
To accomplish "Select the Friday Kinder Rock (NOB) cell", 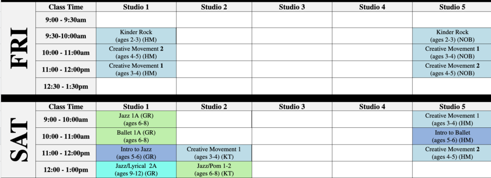I will point(452,36).
